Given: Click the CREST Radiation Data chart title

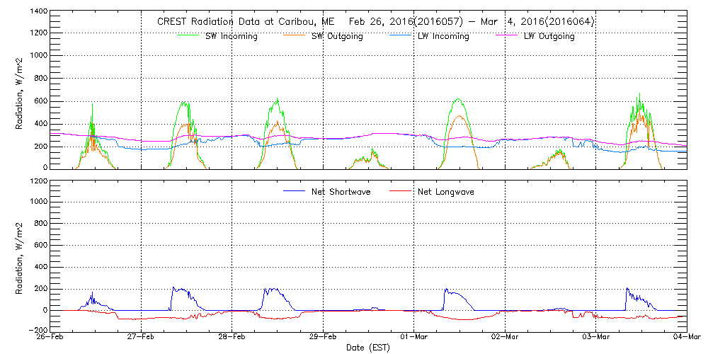Looking at the screenshot, I should point(375,22).
